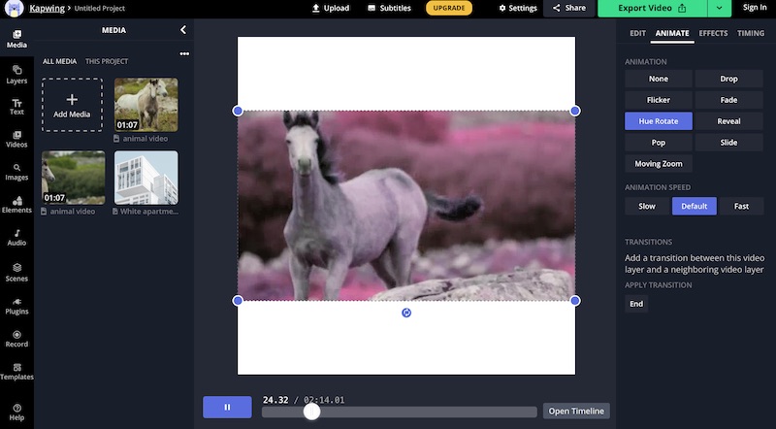
Task: Click the Open Timeline button
Action: tap(576, 412)
